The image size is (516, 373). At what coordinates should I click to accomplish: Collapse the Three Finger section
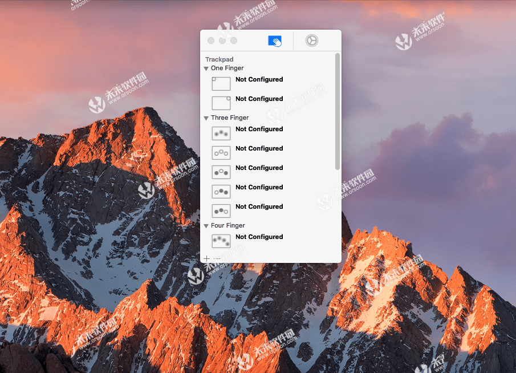click(x=206, y=117)
